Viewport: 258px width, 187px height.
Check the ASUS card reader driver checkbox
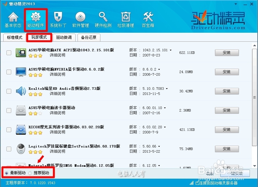pyautogui.click(x=9, y=110)
